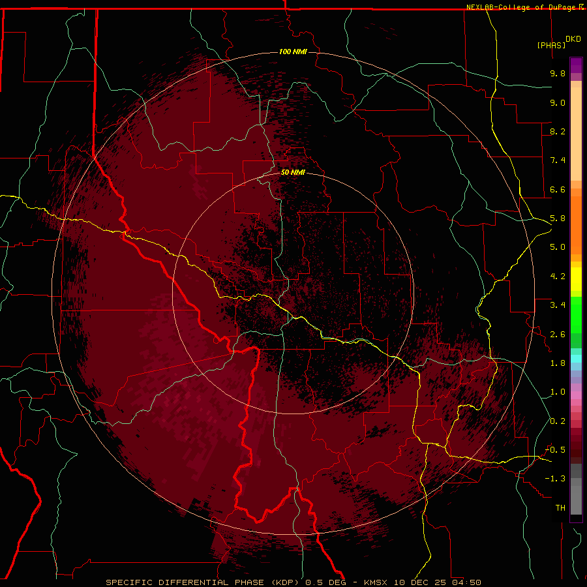Screen dimensions: 587x587
Task: Click the cyan segment of the color bar
Action: click(x=576, y=359)
